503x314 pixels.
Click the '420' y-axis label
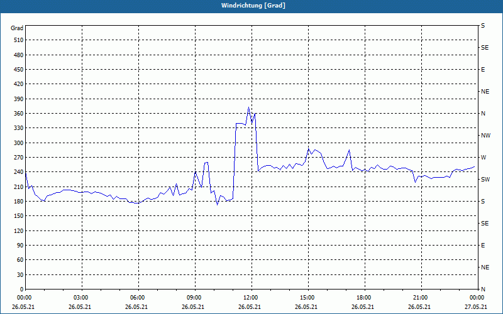coord(19,84)
